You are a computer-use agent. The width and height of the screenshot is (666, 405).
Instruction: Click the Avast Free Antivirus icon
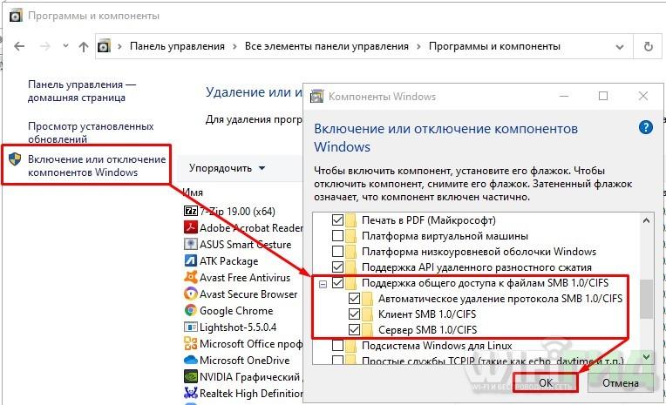pyautogui.click(x=191, y=277)
